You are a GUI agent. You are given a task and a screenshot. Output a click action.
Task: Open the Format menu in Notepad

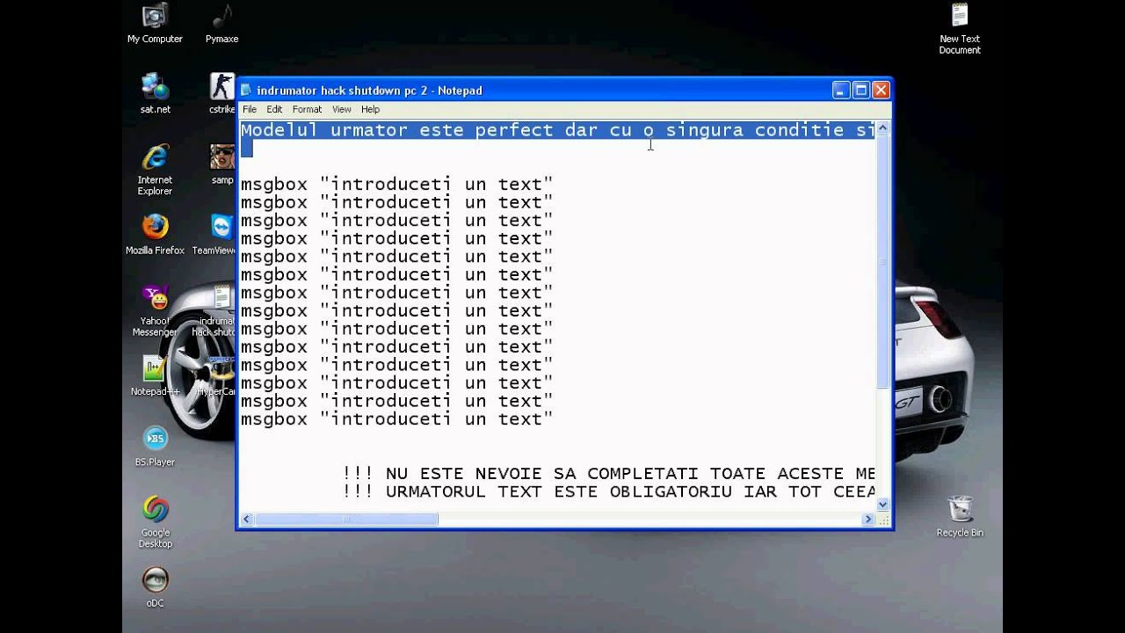click(307, 109)
